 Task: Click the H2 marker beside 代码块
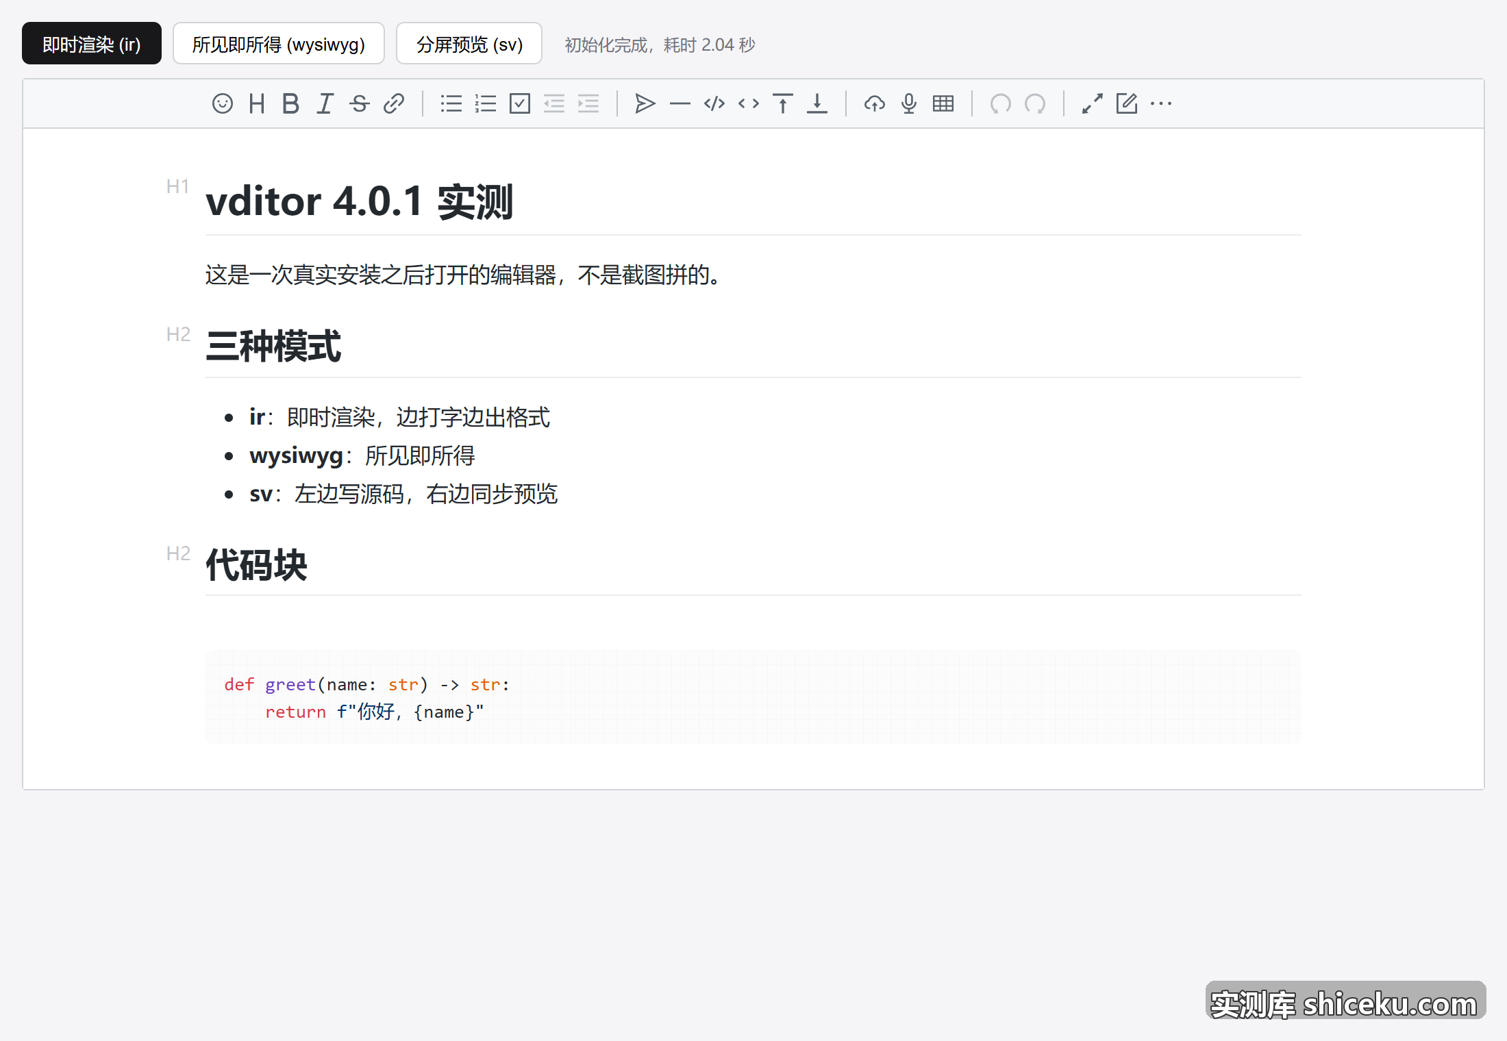coord(178,553)
